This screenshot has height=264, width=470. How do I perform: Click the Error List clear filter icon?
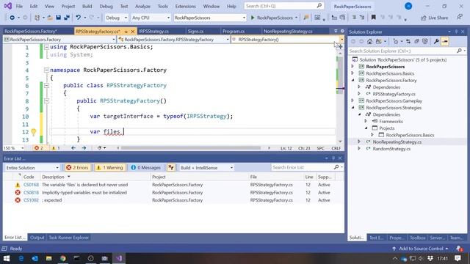171,168
